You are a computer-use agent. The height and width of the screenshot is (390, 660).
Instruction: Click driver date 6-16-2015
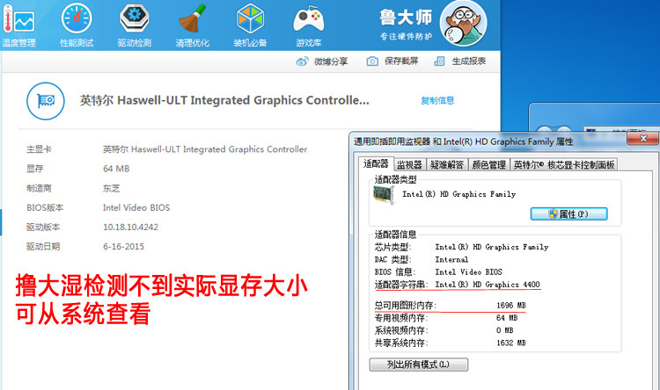pos(123,246)
